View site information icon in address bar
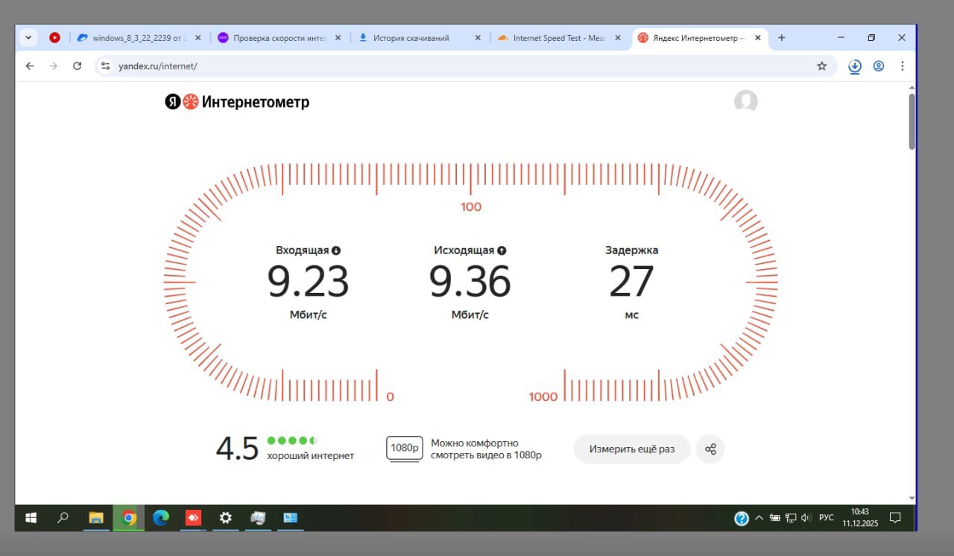 point(106,66)
